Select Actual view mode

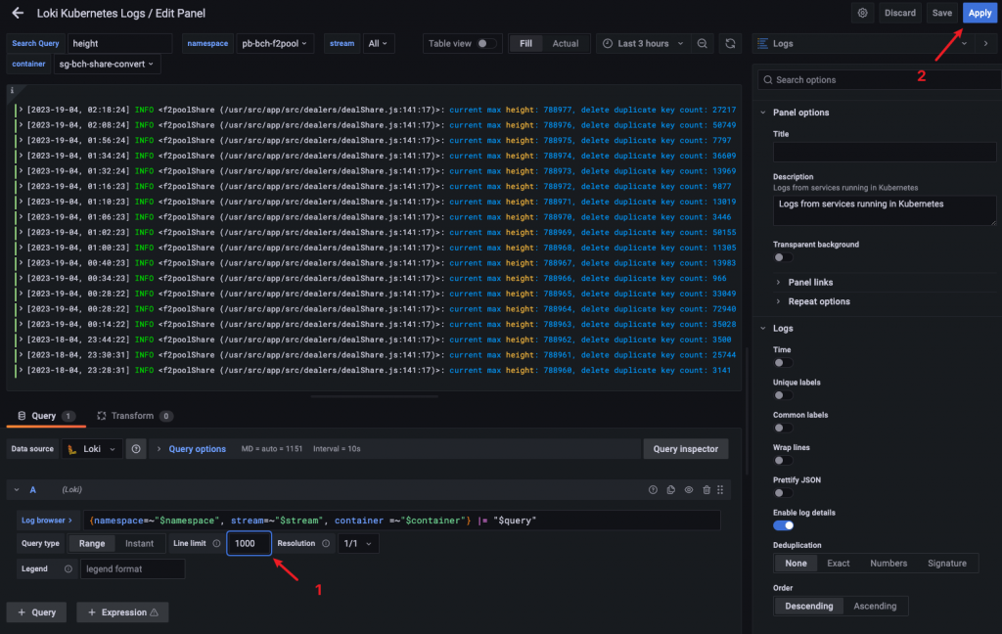[x=566, y=43]
